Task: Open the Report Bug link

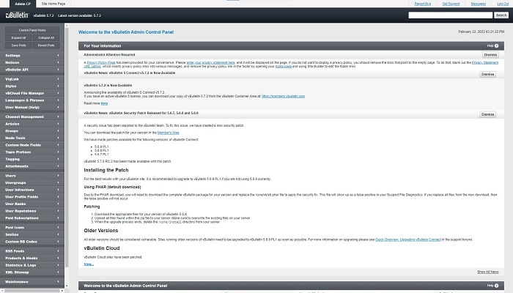Action: [x=423, y=4]
